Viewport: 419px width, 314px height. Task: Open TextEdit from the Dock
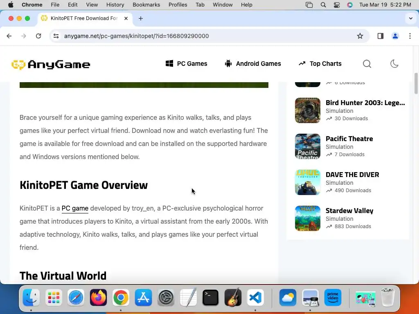point(188,297)
